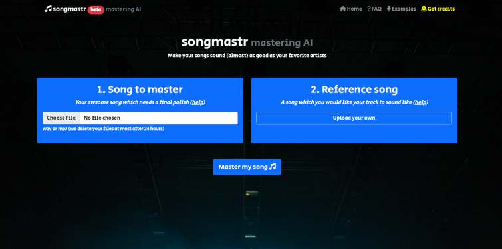
Task: Click the house icon beside Home
Action: point(343,9)
